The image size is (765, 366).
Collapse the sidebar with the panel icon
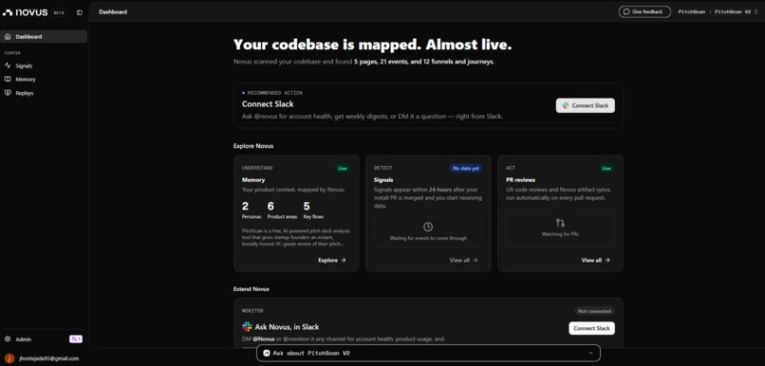tap(80, 12)
